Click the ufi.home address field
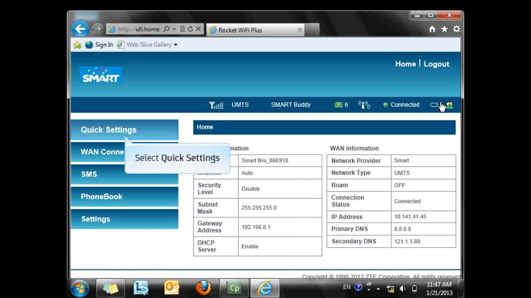Viewport: 531px width, 298px height. point(139,29)
